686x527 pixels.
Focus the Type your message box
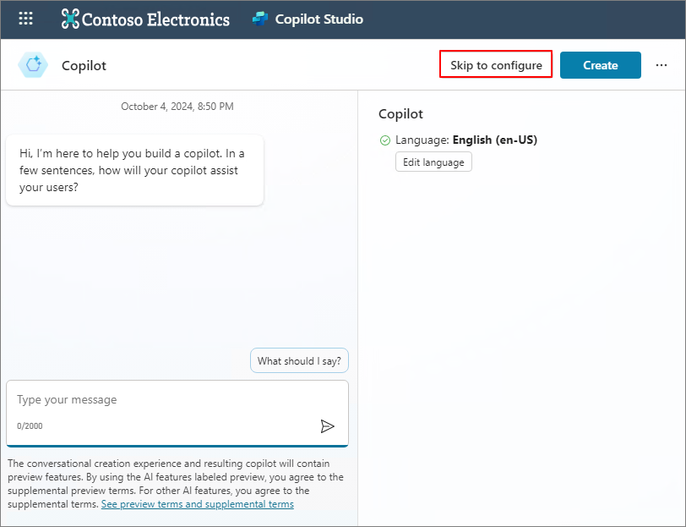(177, 413)
